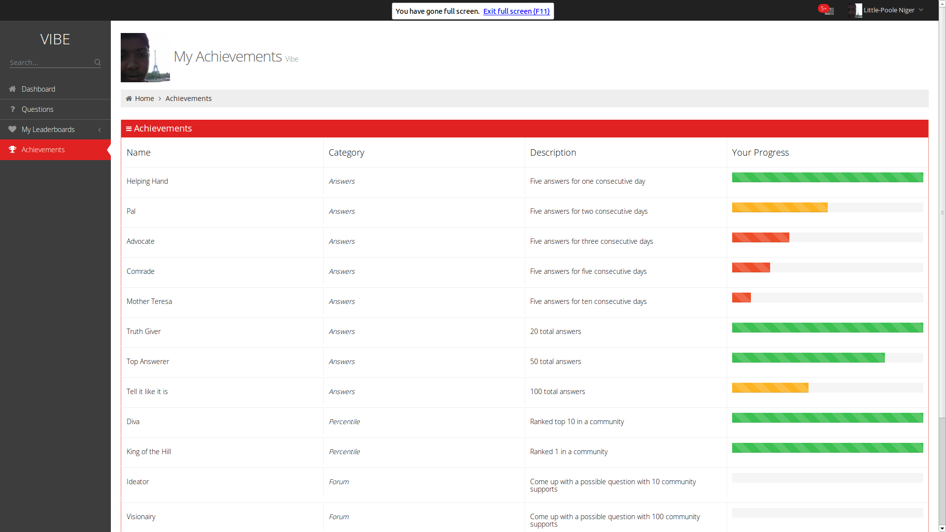
Task: Click the Questions question-mark icon
Action: pyautogui.click(x=12, y=109)
